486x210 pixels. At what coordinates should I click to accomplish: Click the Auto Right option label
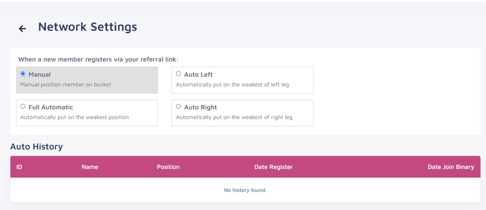201,107
